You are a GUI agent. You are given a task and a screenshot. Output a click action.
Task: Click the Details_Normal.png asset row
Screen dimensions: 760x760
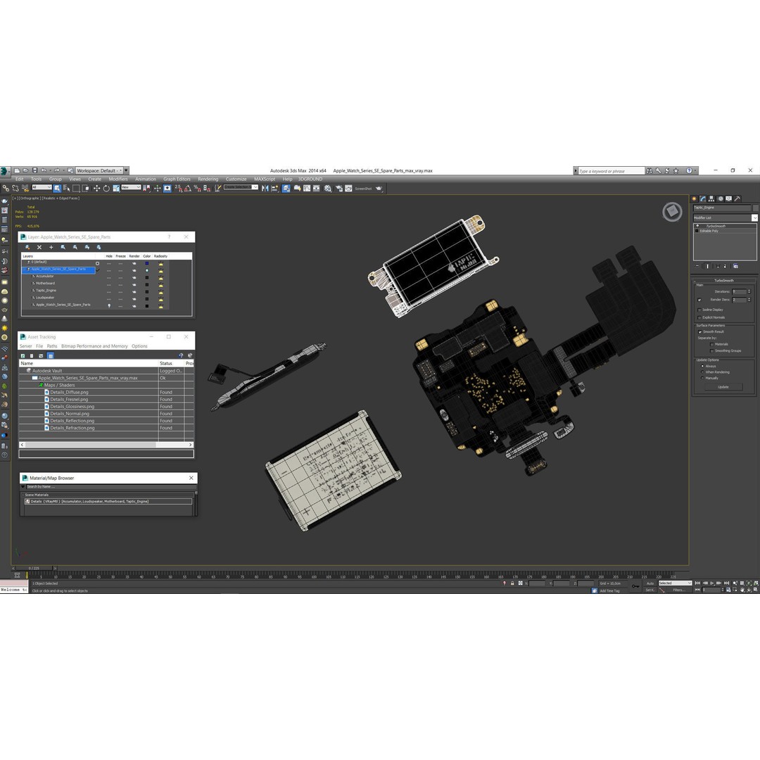click(106, 414)
